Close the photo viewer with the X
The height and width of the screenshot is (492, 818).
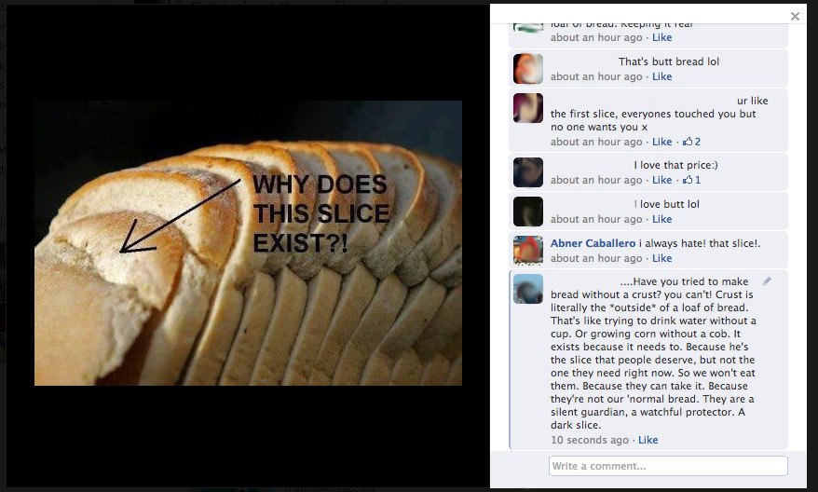(x=795, y=16)
